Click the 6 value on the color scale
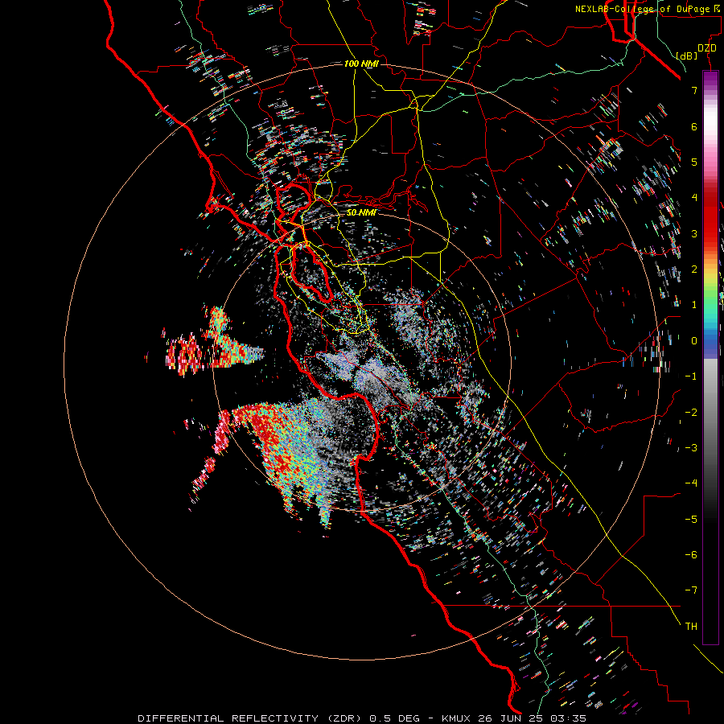724x724 pixels. 694,126
